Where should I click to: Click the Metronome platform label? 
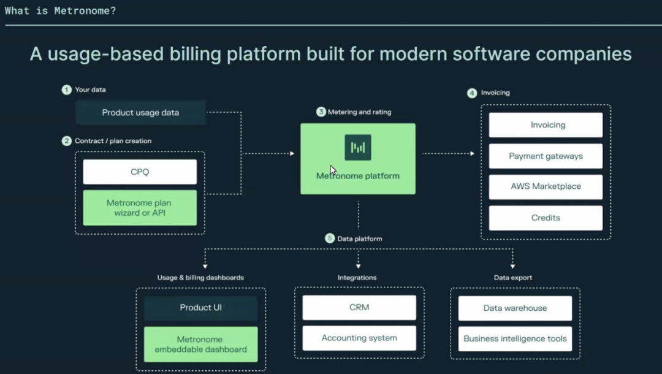[x=357, y=175]
